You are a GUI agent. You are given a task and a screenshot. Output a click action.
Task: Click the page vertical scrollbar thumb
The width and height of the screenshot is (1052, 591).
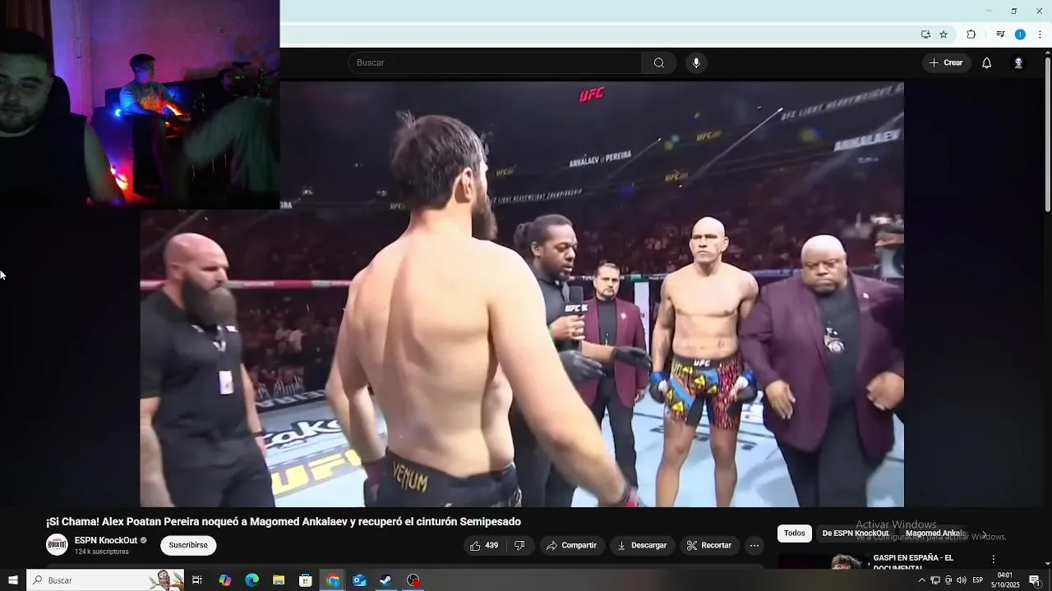(x=1048, y=135)
